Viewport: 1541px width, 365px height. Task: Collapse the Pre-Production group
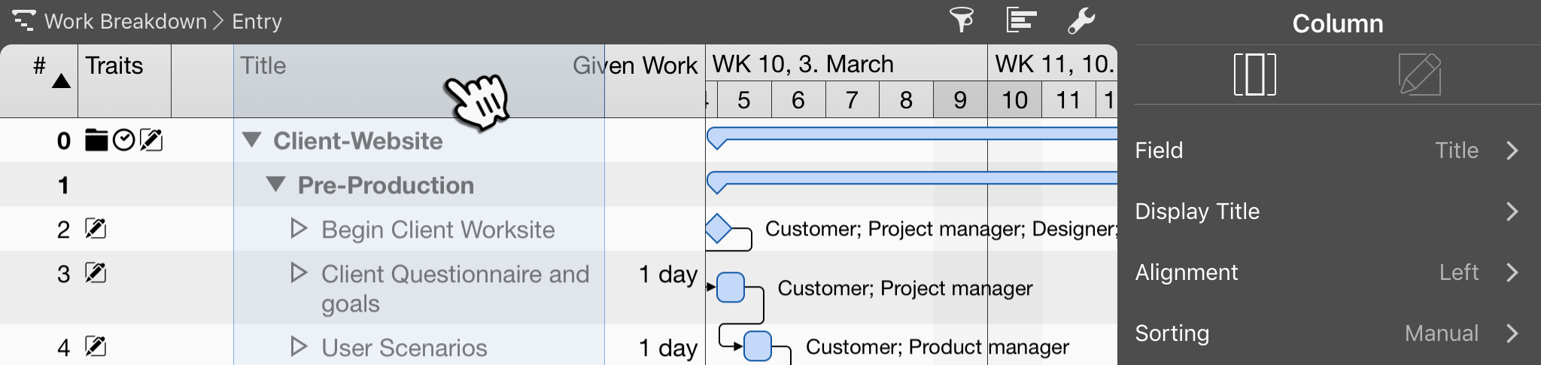tap(276, 184)
